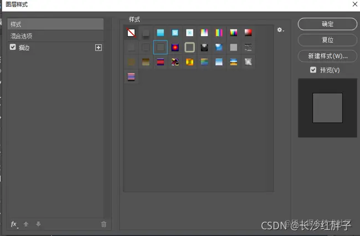This screenshot has width=360, height=236.
Task: Open the 描边 stroke settings row
Action: click(55, 48)
